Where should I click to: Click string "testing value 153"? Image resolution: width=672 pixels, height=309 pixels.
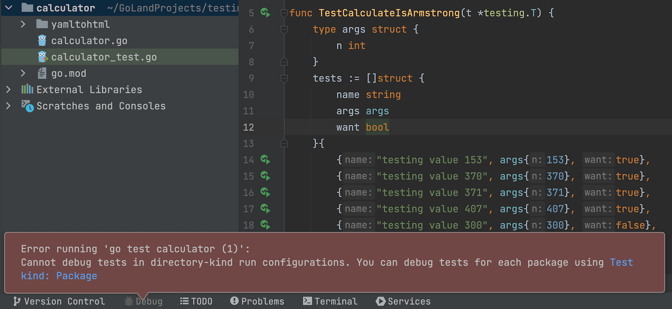click(x=432, y=160)
